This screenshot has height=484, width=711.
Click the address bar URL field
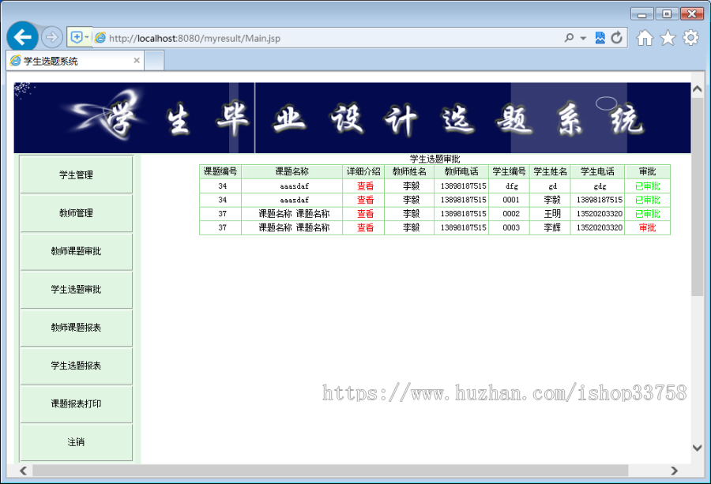point(326,38)
